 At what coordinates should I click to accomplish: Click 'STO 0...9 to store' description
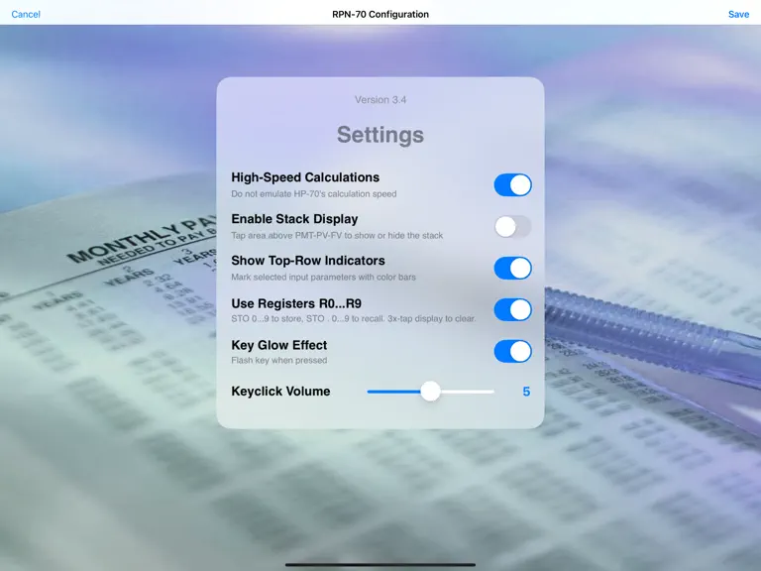point(354,318)
